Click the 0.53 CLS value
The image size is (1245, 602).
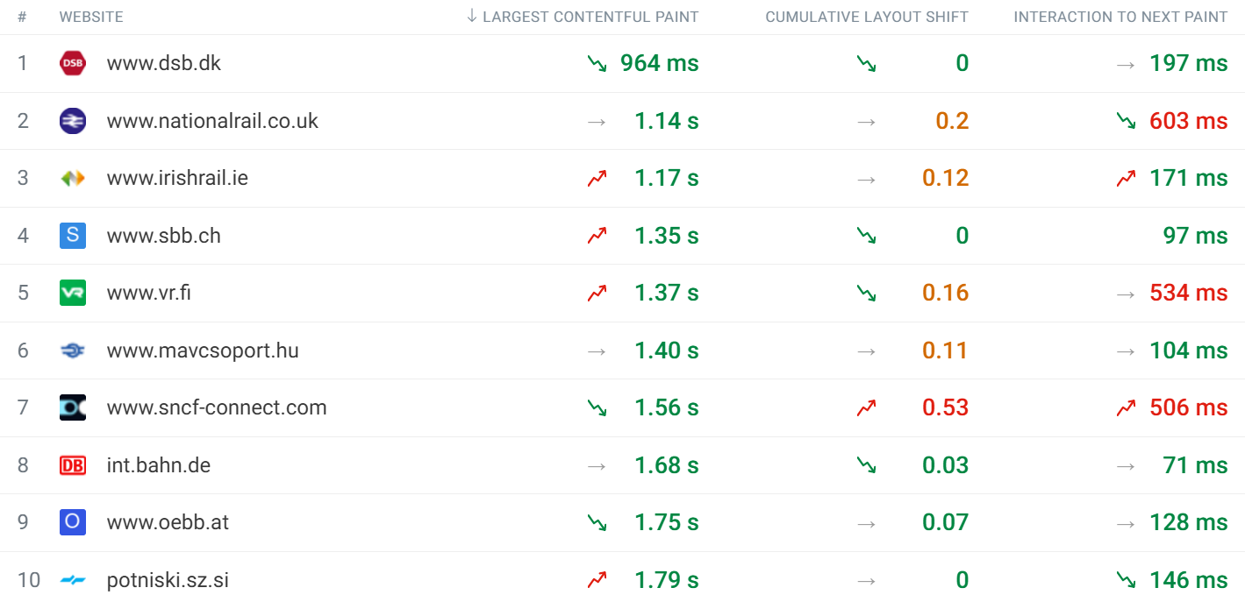coord(946,407)
